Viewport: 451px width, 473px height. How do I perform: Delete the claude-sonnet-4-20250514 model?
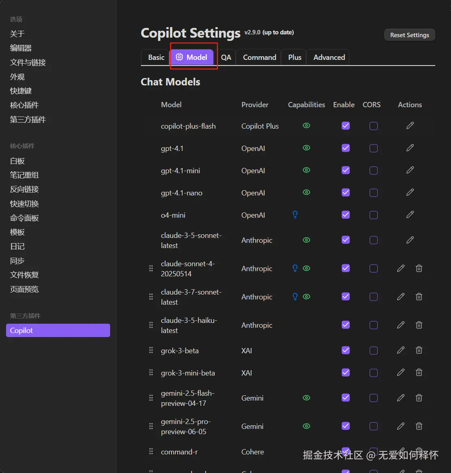coord(419,268)
